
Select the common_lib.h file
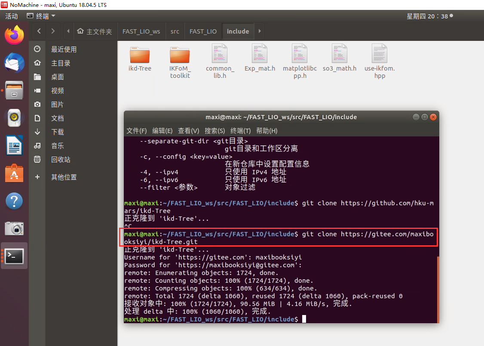click(x=220, y=62)
